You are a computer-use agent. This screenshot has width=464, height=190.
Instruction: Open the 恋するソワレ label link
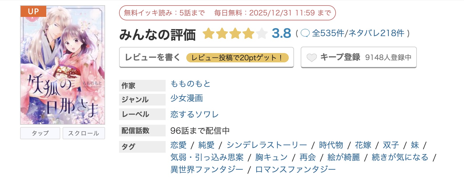tap(194, 114)
